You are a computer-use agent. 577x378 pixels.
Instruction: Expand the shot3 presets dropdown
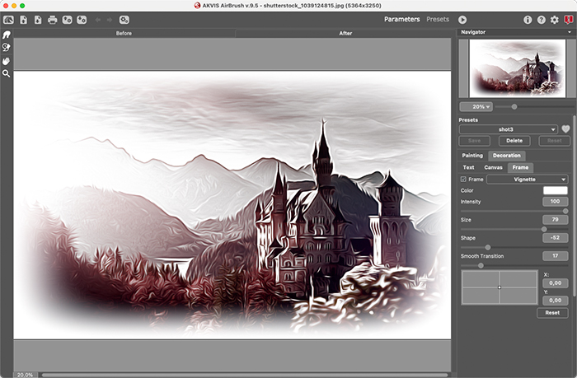pos(509,129)
